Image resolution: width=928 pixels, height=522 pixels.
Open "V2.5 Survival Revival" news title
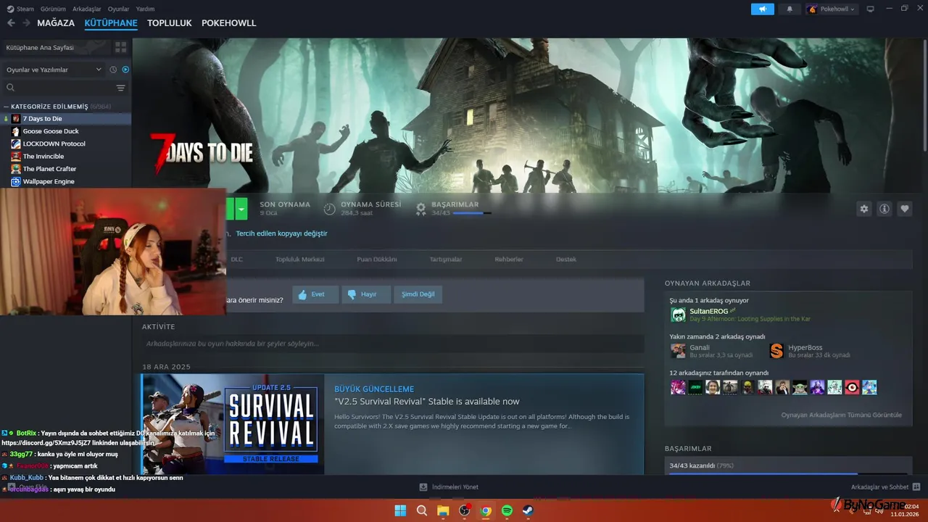[427, 402]
